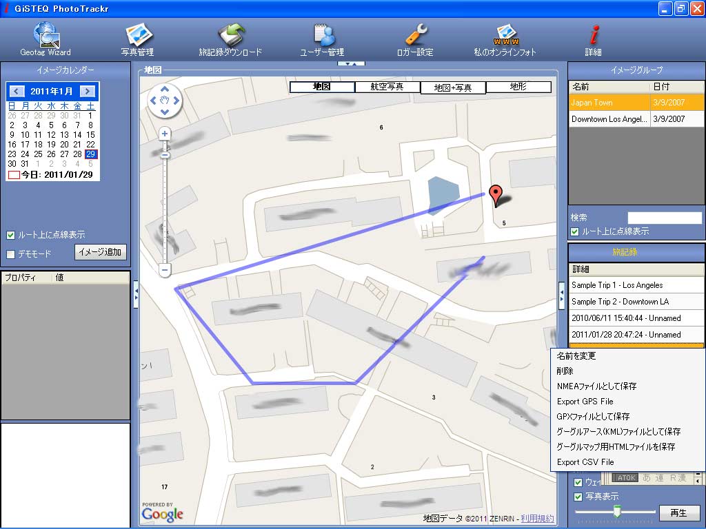Select NMEAファイルとして保存 menu item
This screenshot has width=706, height=529.
click(627, 386)
